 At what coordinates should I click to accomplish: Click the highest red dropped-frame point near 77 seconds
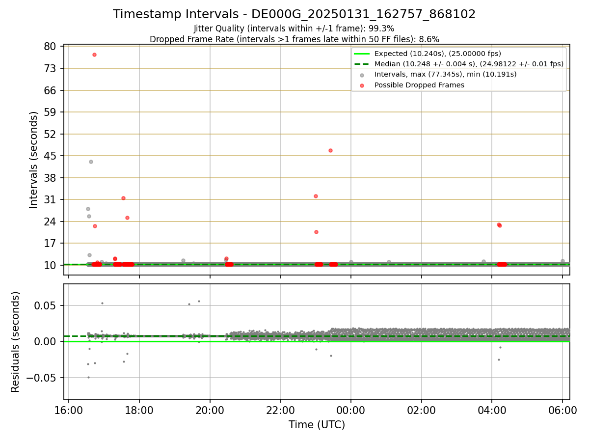pos(94,55)
